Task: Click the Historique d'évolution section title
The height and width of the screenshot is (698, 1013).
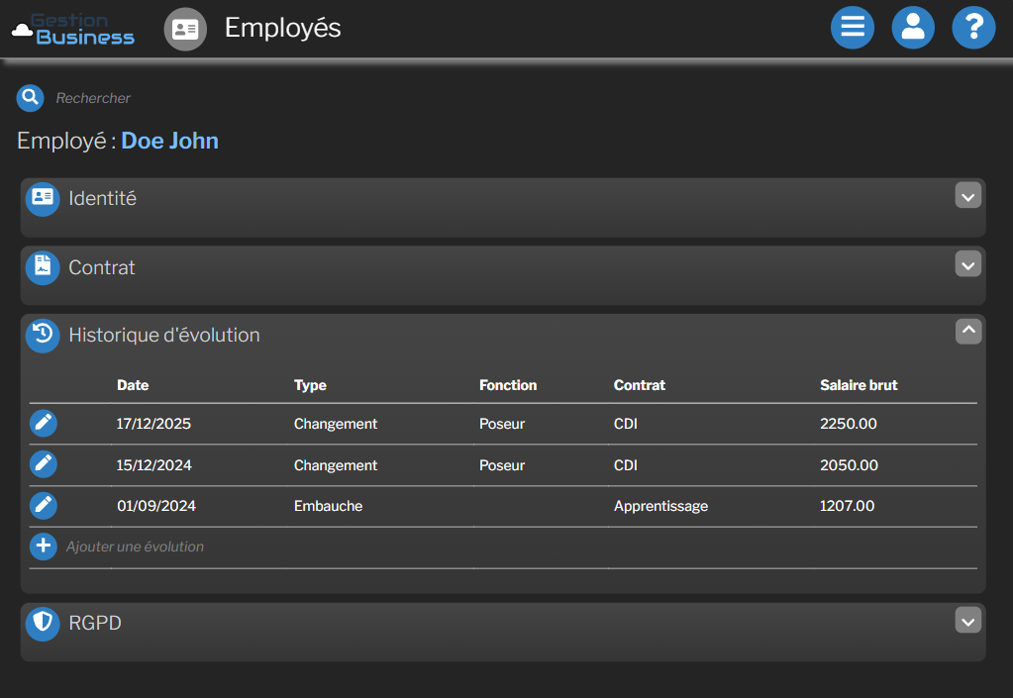Action: point(163,336)
